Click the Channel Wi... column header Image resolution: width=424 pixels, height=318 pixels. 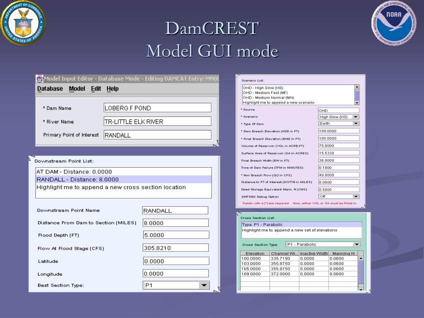tap(284, 253)
